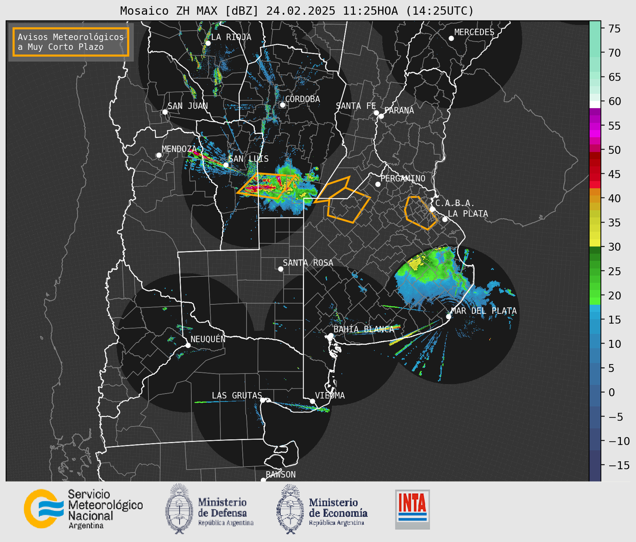Click the magenta 55 dBZ color band
This screenshot has width=636, height=542.
click(595, 126)
